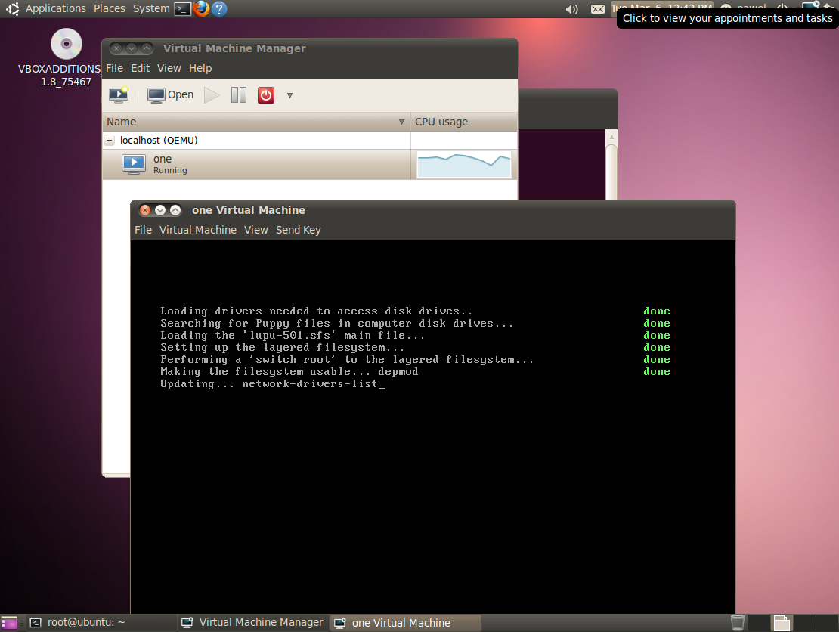Click the CPU usage graph for 'one'
Viewport: 839px width, 632px height.
coord(464,164)
